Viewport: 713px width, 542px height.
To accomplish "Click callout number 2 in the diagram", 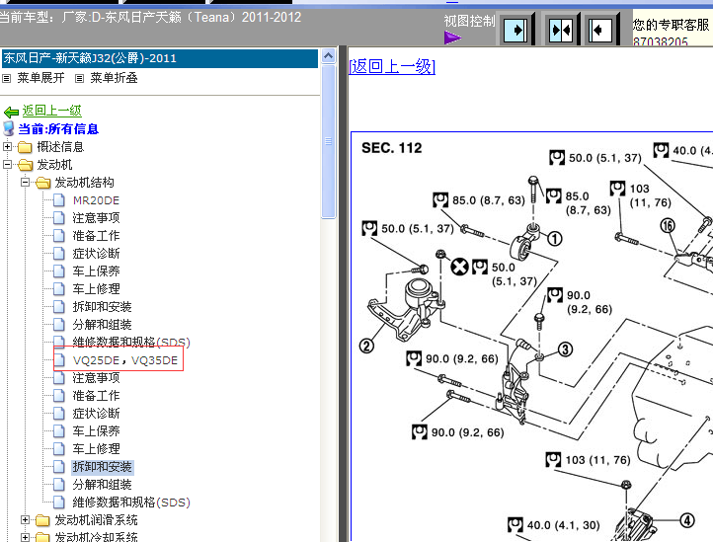I will pyautogui.click(x=367, y=346).
